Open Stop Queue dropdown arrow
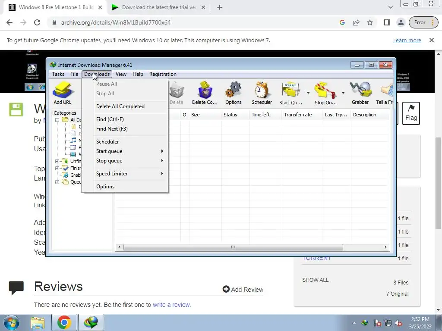The height and width of the screenshot is (331, 442). click(x=343, y=93)
